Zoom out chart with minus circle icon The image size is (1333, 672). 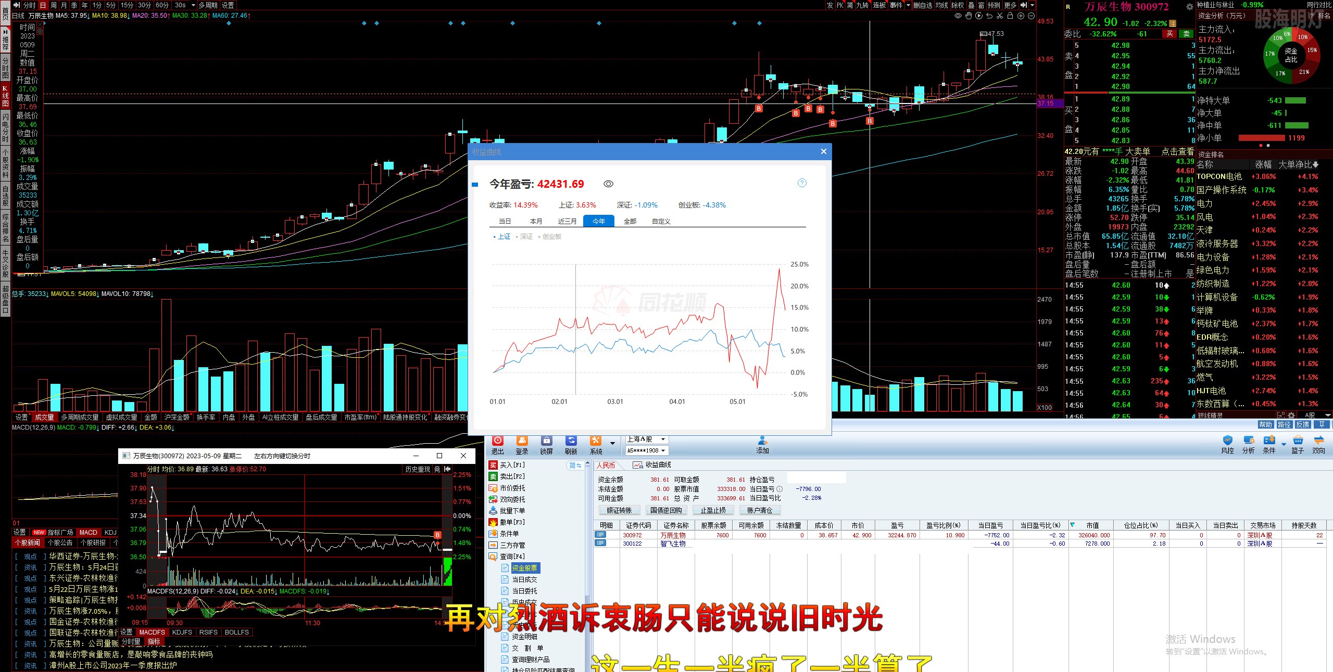tap(1031, 16)
